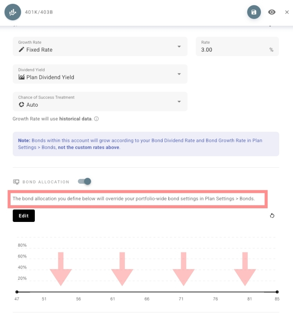Toggle the eye preview icon
Viewport: 293px width, 320px height.
pos(272,12)
